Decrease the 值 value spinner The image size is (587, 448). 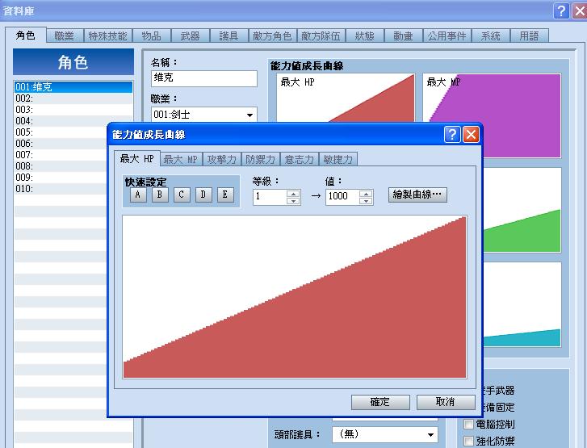click(x=366, y=201)
